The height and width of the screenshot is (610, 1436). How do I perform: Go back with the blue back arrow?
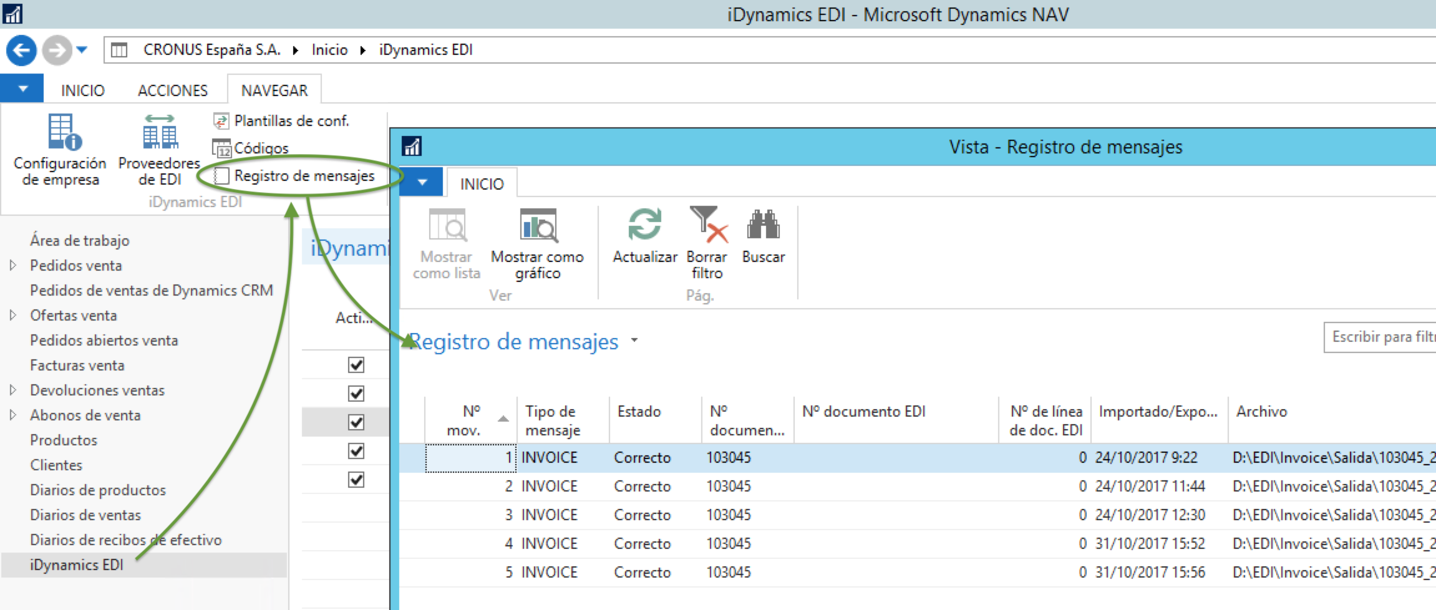click(x=21, y=50)
